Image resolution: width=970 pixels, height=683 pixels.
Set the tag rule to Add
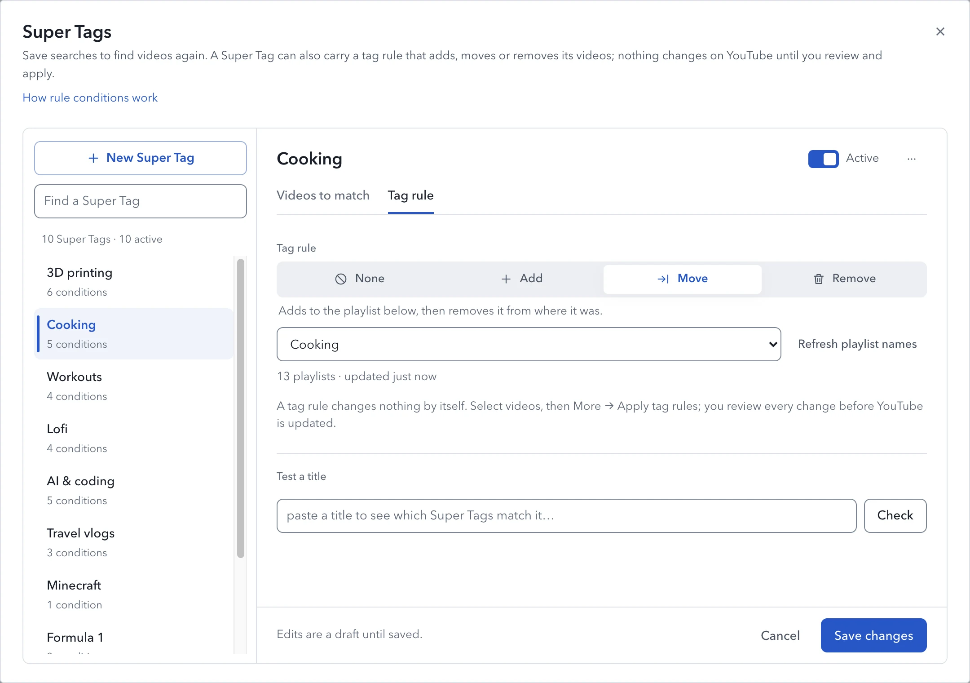[521, 279]
